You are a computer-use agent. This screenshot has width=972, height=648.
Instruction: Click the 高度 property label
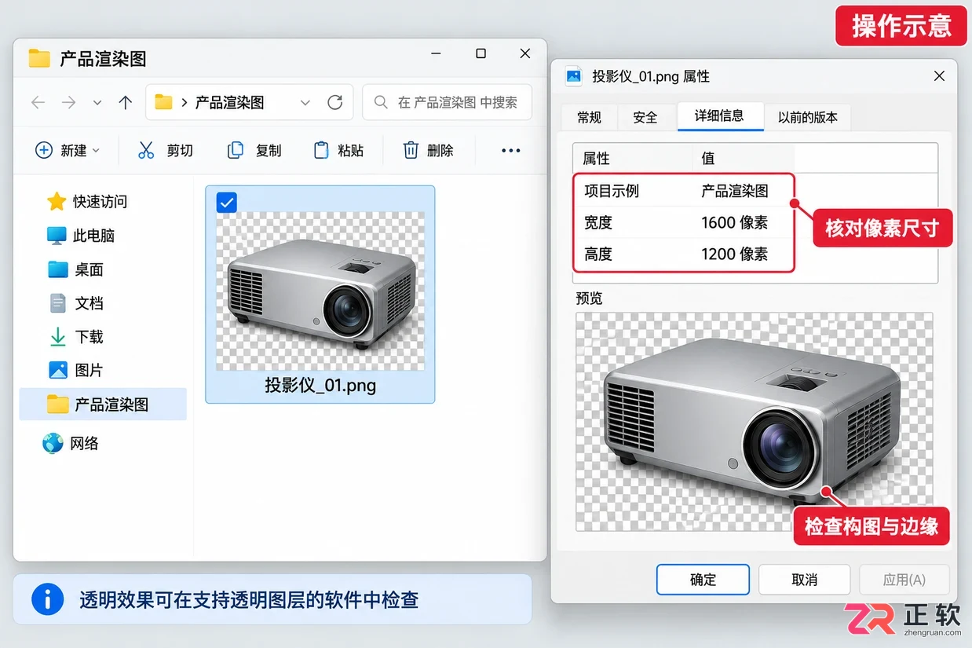[597, 254]
